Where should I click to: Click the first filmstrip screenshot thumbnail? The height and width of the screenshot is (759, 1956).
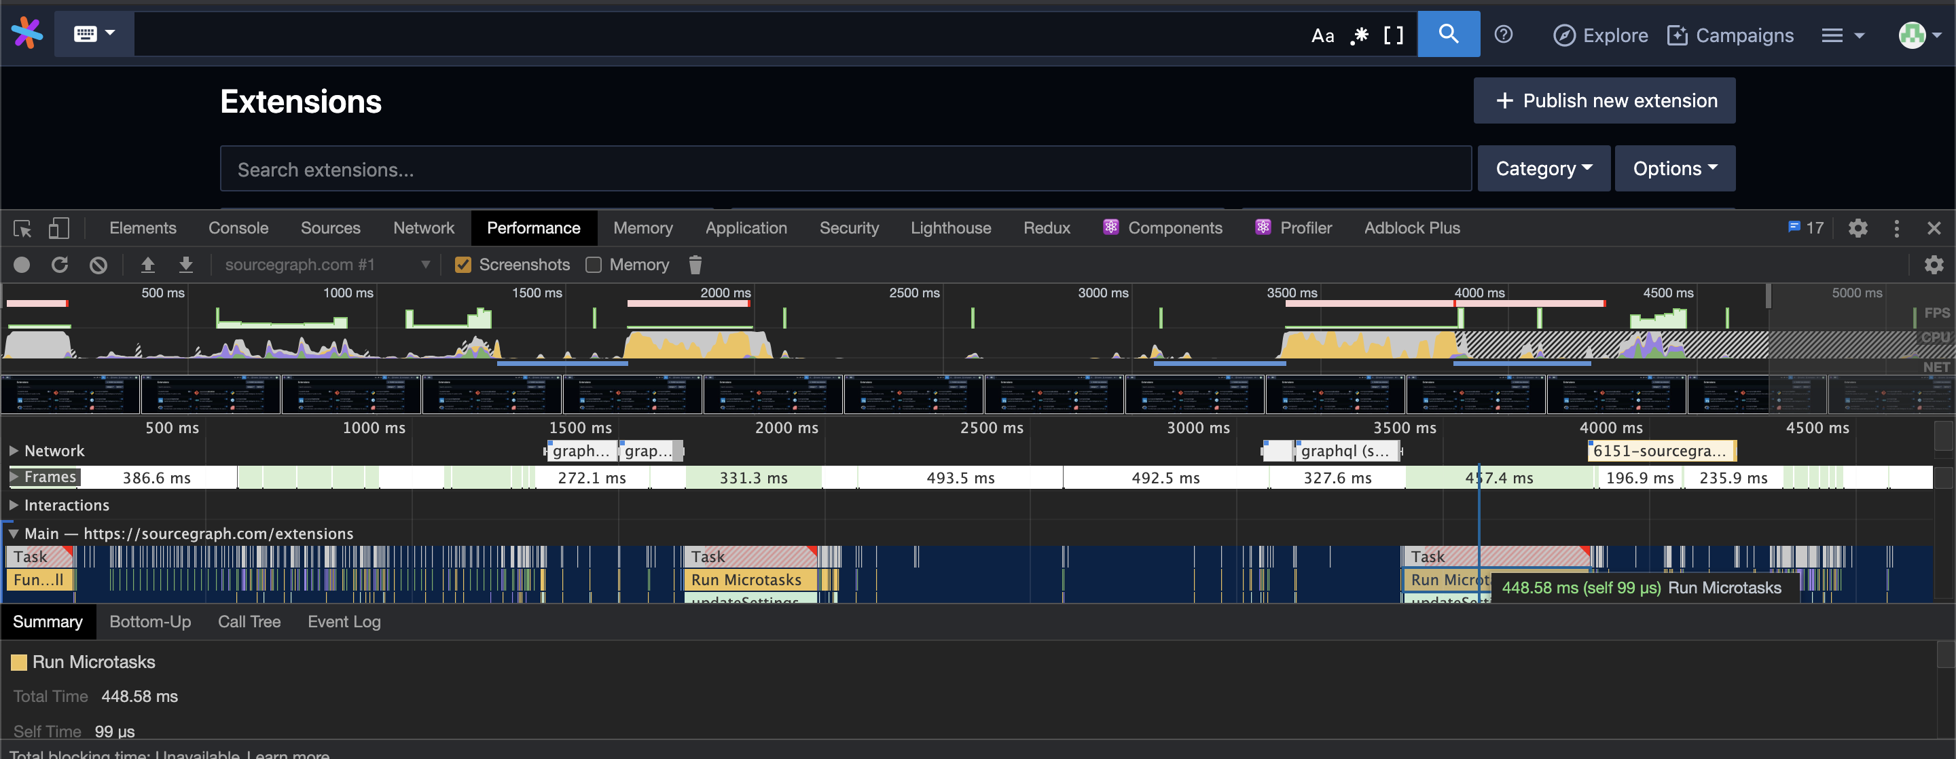click(x=71, y=394)
